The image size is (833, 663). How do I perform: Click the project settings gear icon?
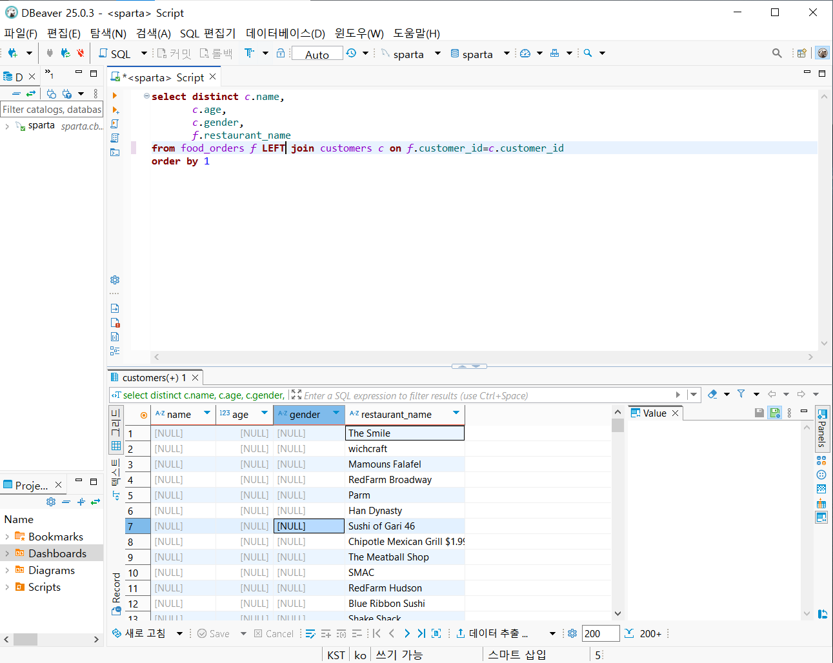pos(51,502)
